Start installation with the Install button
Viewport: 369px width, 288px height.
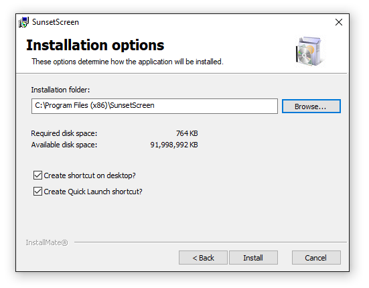[x=253, y=258]
